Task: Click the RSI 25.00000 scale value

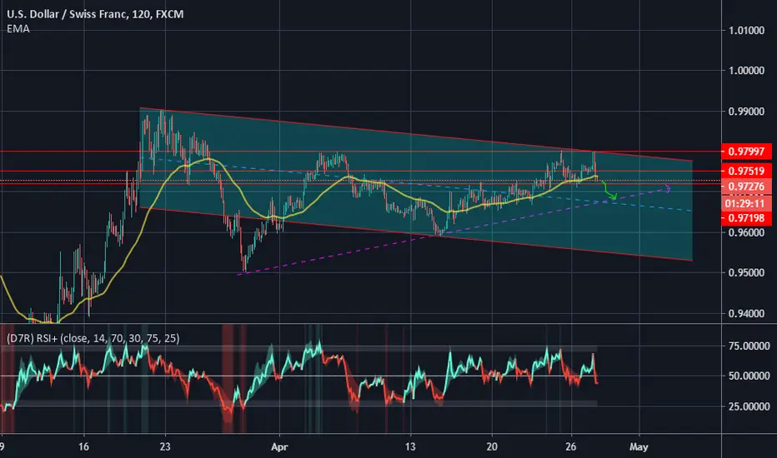Action: pyautogui.click(x=749, y=406)
